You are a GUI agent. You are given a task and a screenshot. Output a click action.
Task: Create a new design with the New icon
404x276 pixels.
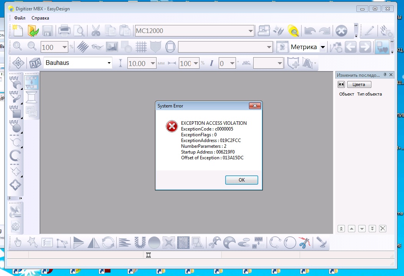[x=18, y=31]
